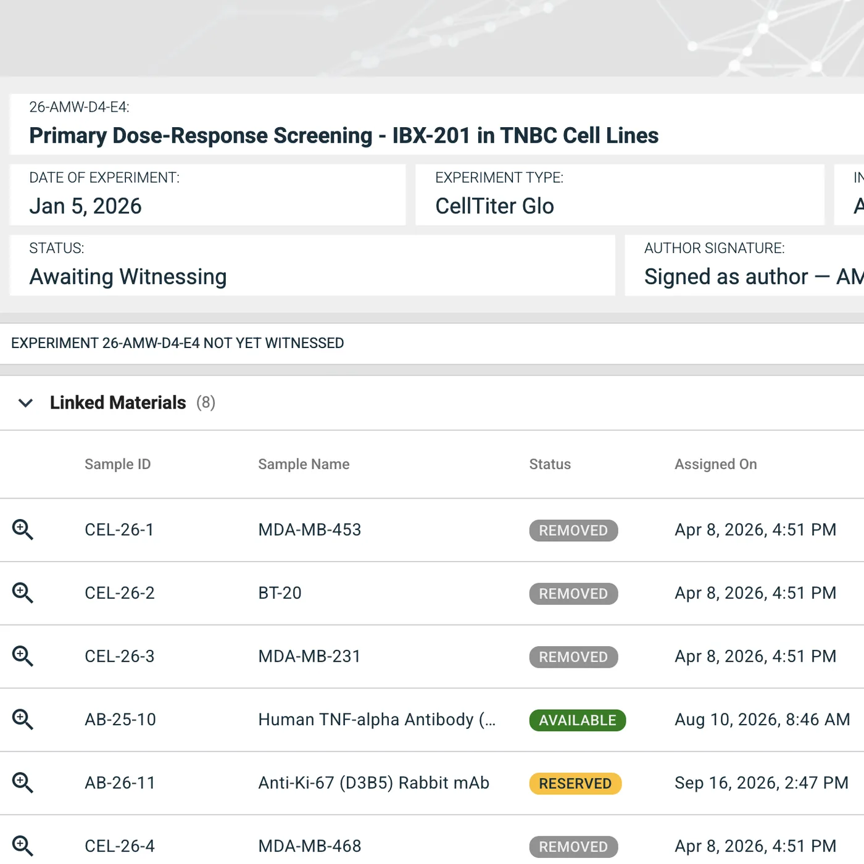Open details magnifier for CEL-26-3 row
Image resolution: width=864 pixels, height=864 pixels.
[23, 656]
